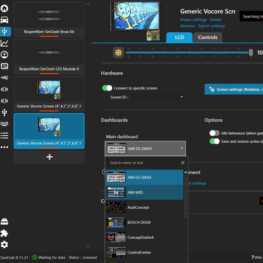
Task: Click the dashboard list scrollbar
Action: pyautogui.click(x=185, y=196)
